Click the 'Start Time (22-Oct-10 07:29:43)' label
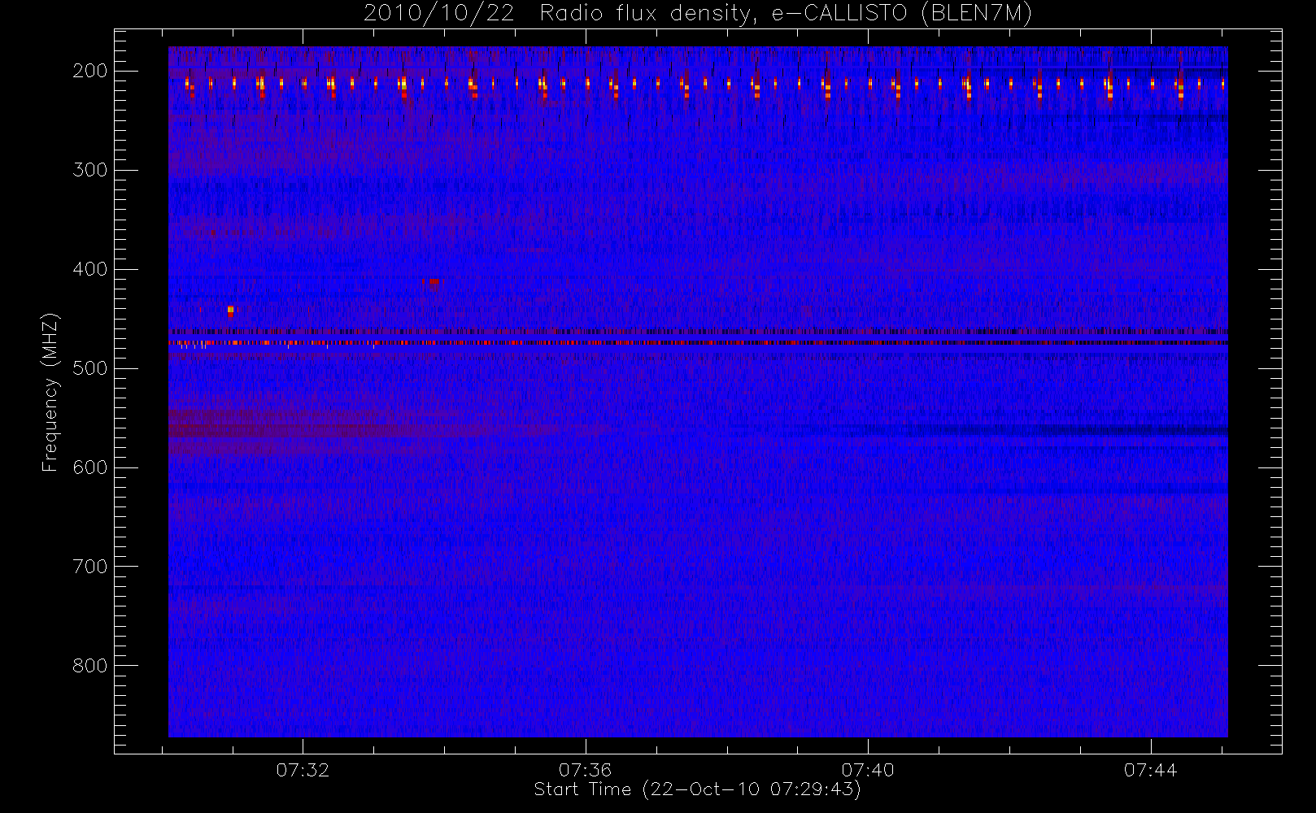1316x813 pixels. pos(697,789)
